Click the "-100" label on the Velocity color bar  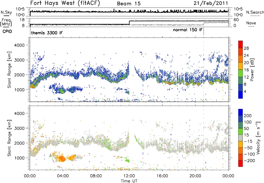pyautogui.click(x=249, y=154)
